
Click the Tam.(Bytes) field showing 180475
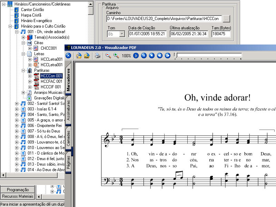pos(221,34)
